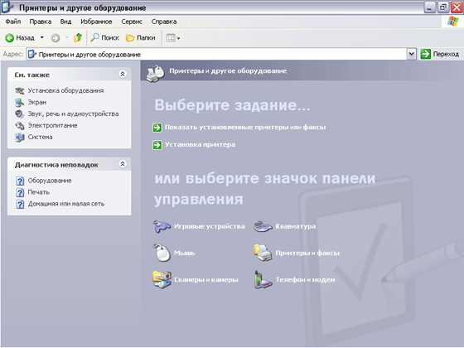Open the Телефон и модем icon
This screenshot has width=464, height=348.
pyautogui.click(x=263, y=279)
